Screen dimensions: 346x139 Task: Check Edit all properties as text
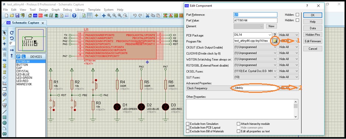(x=238, y=131)
